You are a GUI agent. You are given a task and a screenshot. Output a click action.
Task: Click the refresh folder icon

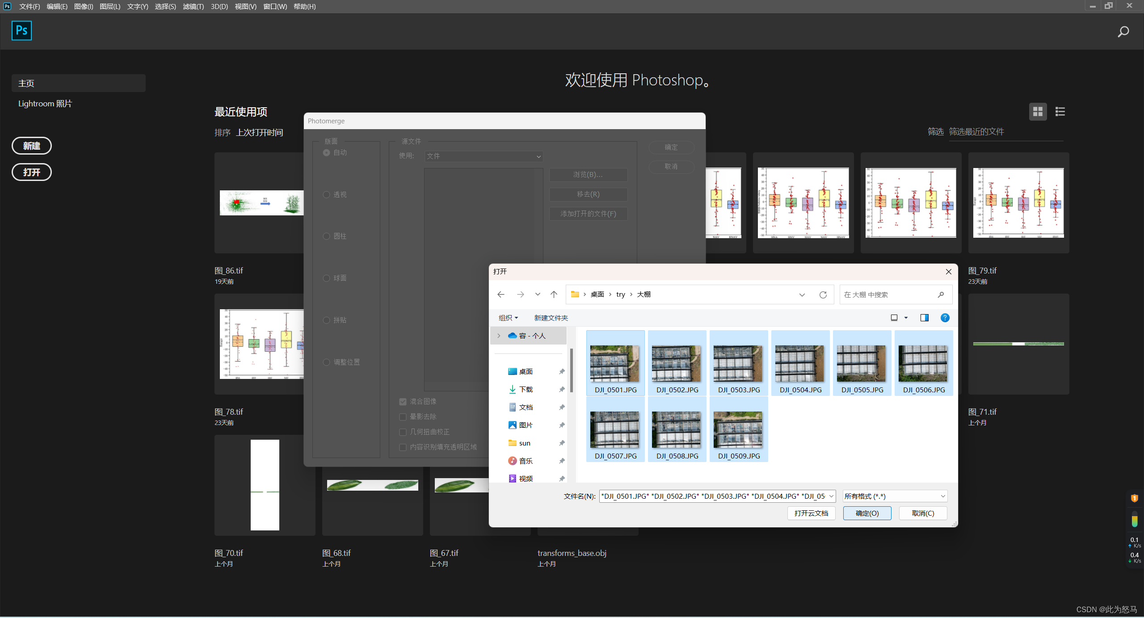point(823,294)
